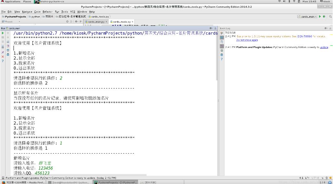
Task: Debug cards_main with the bug icon
Action: 324,16
